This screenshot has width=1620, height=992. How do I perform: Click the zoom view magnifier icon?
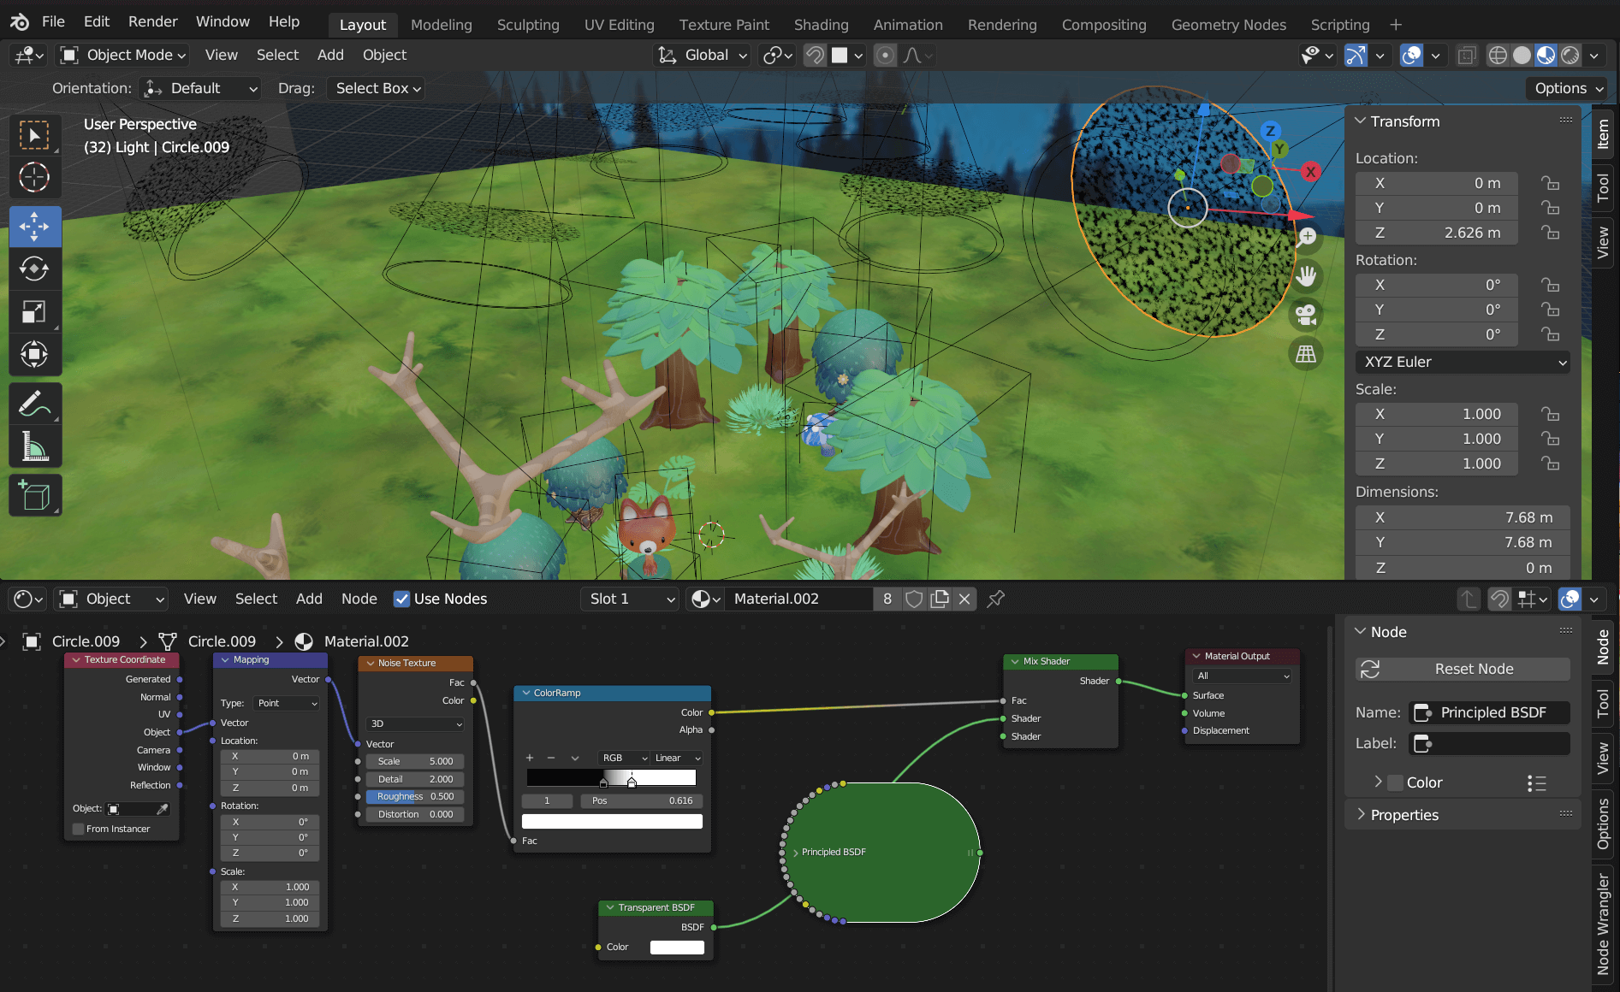pyautogui.click(x=1306, y=237)
